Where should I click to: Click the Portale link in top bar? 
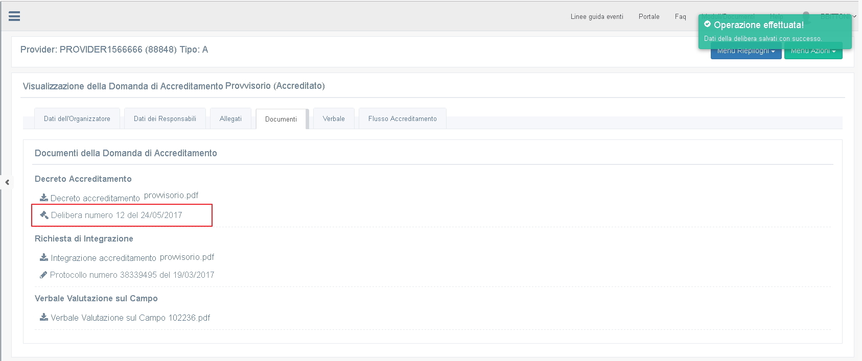click(649, 16)
